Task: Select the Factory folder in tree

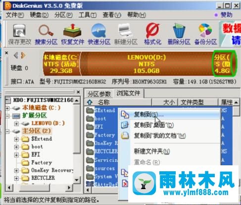Action: point(42,163)
